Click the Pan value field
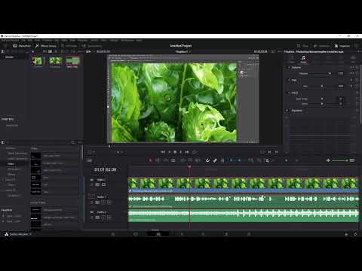This screenshot has width=362, height=271. pyautogui.click(x=341, y=86)
